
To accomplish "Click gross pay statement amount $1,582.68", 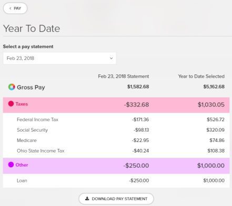I will 138,86.
